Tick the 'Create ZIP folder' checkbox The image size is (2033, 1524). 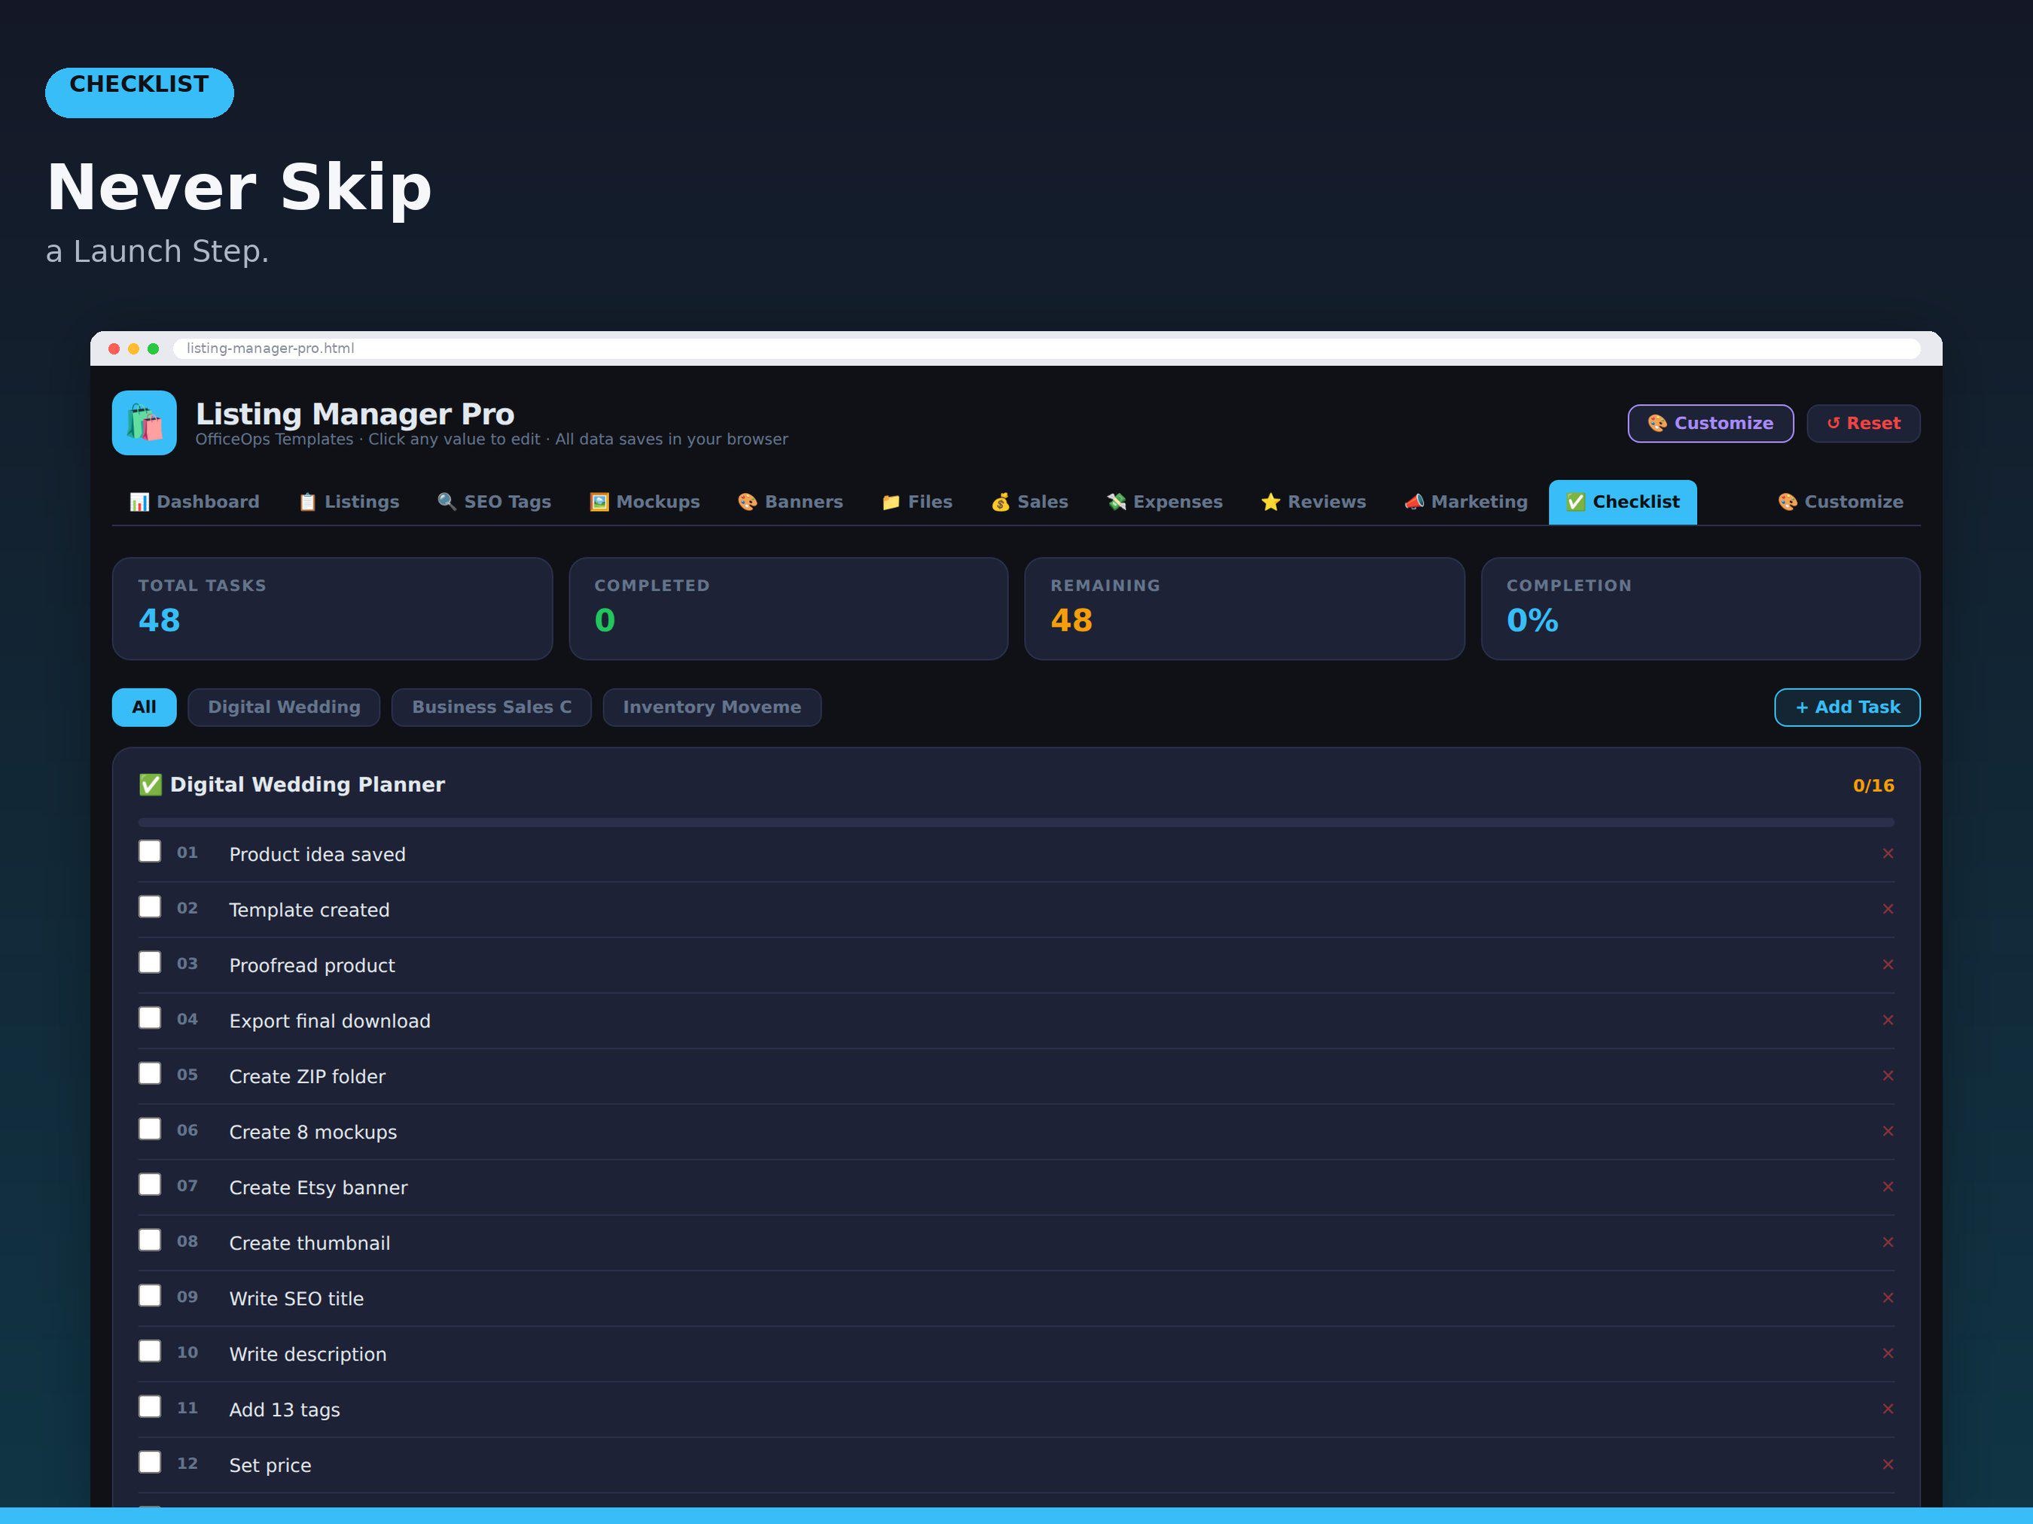(150, 1073)
